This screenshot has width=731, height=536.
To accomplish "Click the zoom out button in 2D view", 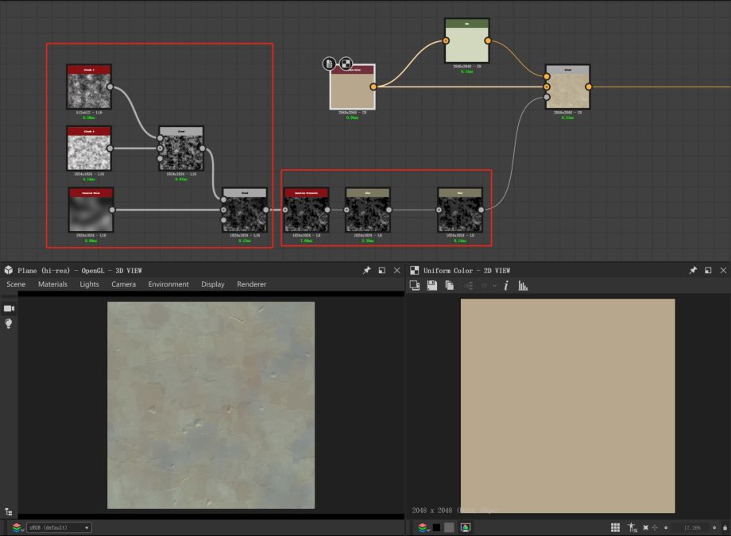I will pyautogui.click(x=666, y=527).
